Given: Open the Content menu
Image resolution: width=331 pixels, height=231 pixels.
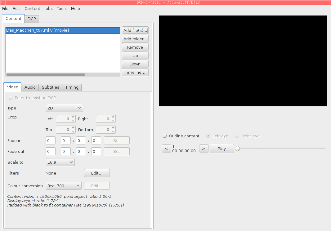Looking at the screenshot, I should tap(32, 8).
